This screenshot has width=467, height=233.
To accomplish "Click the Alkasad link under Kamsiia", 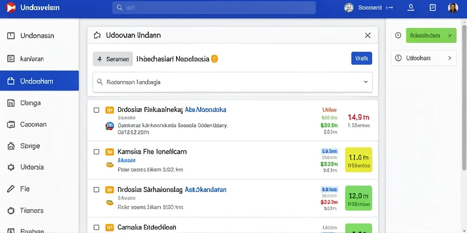I will [127, 161].
